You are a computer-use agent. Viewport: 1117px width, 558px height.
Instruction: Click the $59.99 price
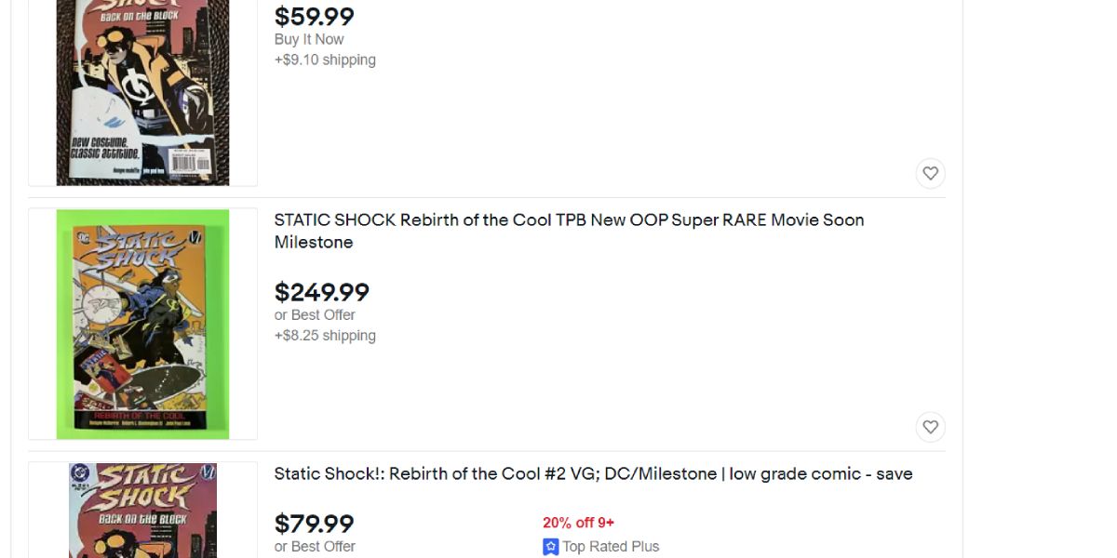point(314,17)
